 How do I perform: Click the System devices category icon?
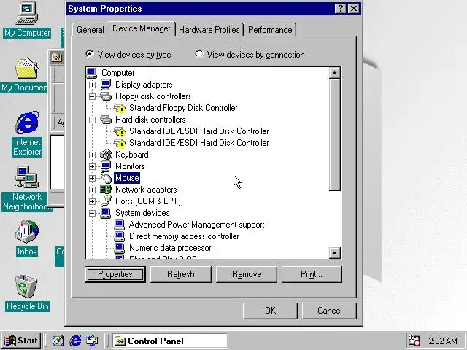click(x=106, y=213)
